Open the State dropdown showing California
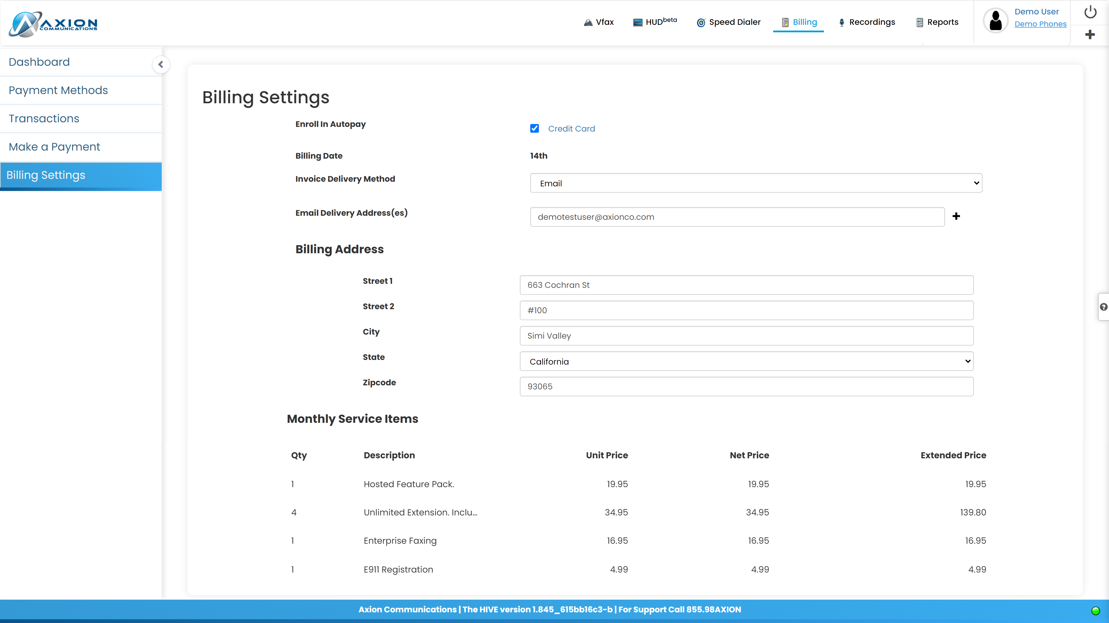Image resolution: width=1109 pixels, height=623 pixels. click(747, 361)
